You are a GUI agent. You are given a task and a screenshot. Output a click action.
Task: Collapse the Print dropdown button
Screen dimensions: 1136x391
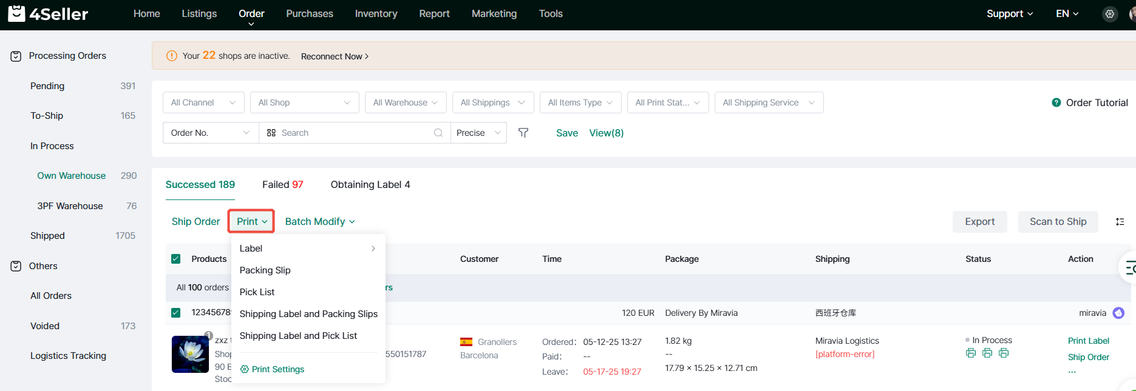click(251, 221)
